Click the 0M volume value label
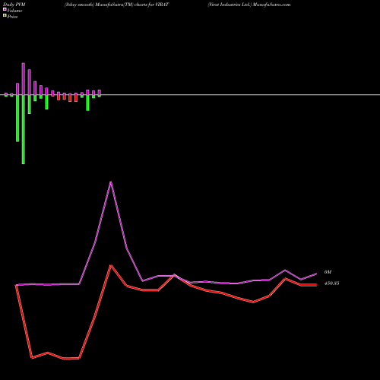The height and width of the screenshot is (380, 380). click(x=328, y=272)
